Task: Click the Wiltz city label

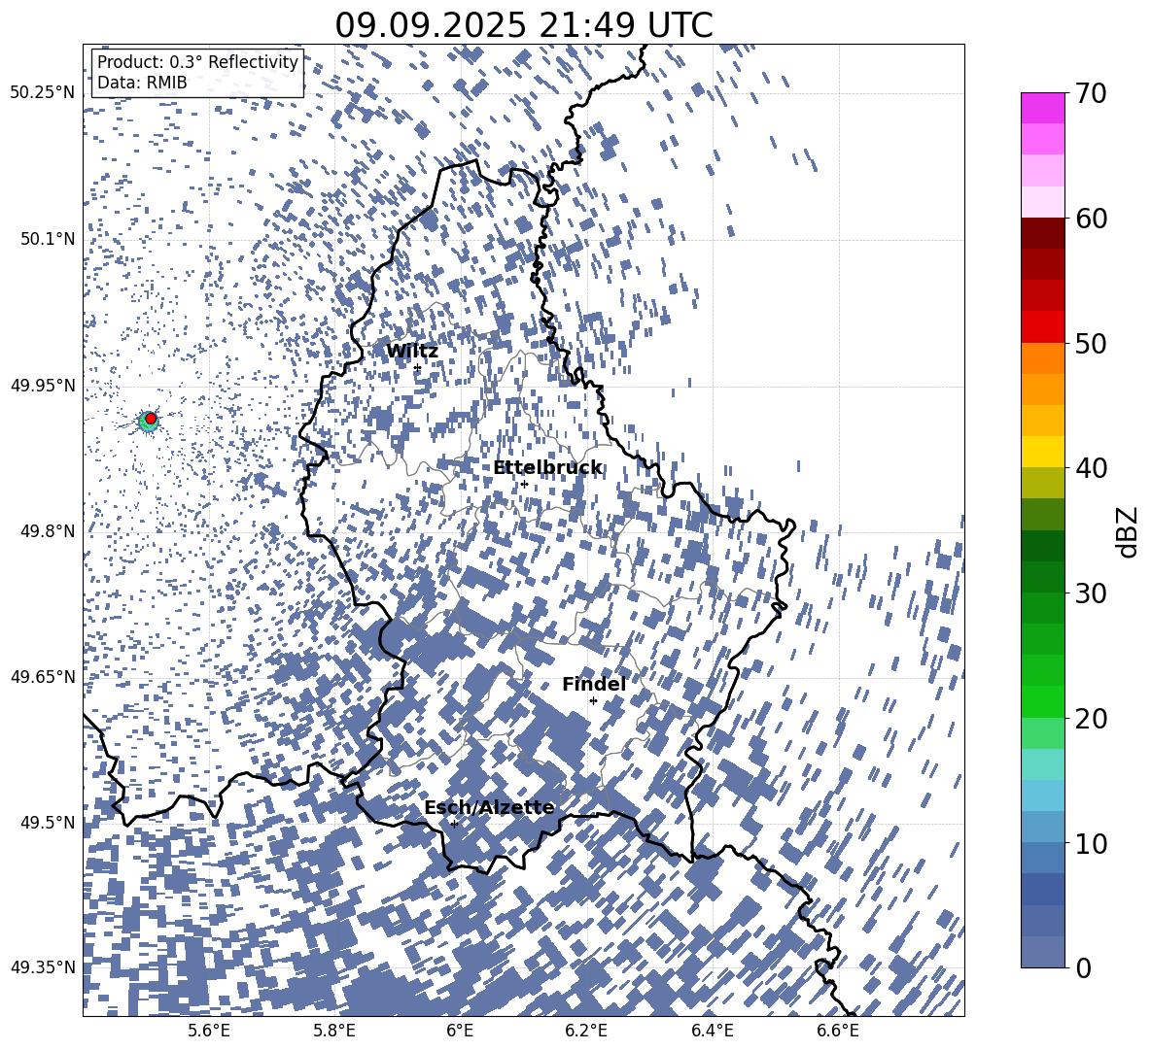Action: [x=412, y=351]
